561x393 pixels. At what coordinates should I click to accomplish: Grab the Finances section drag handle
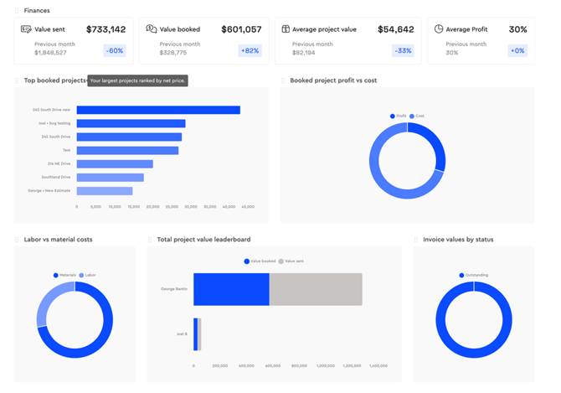point(18,11)
